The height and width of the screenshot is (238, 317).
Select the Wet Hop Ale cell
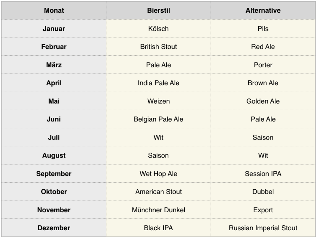point(158,174)
